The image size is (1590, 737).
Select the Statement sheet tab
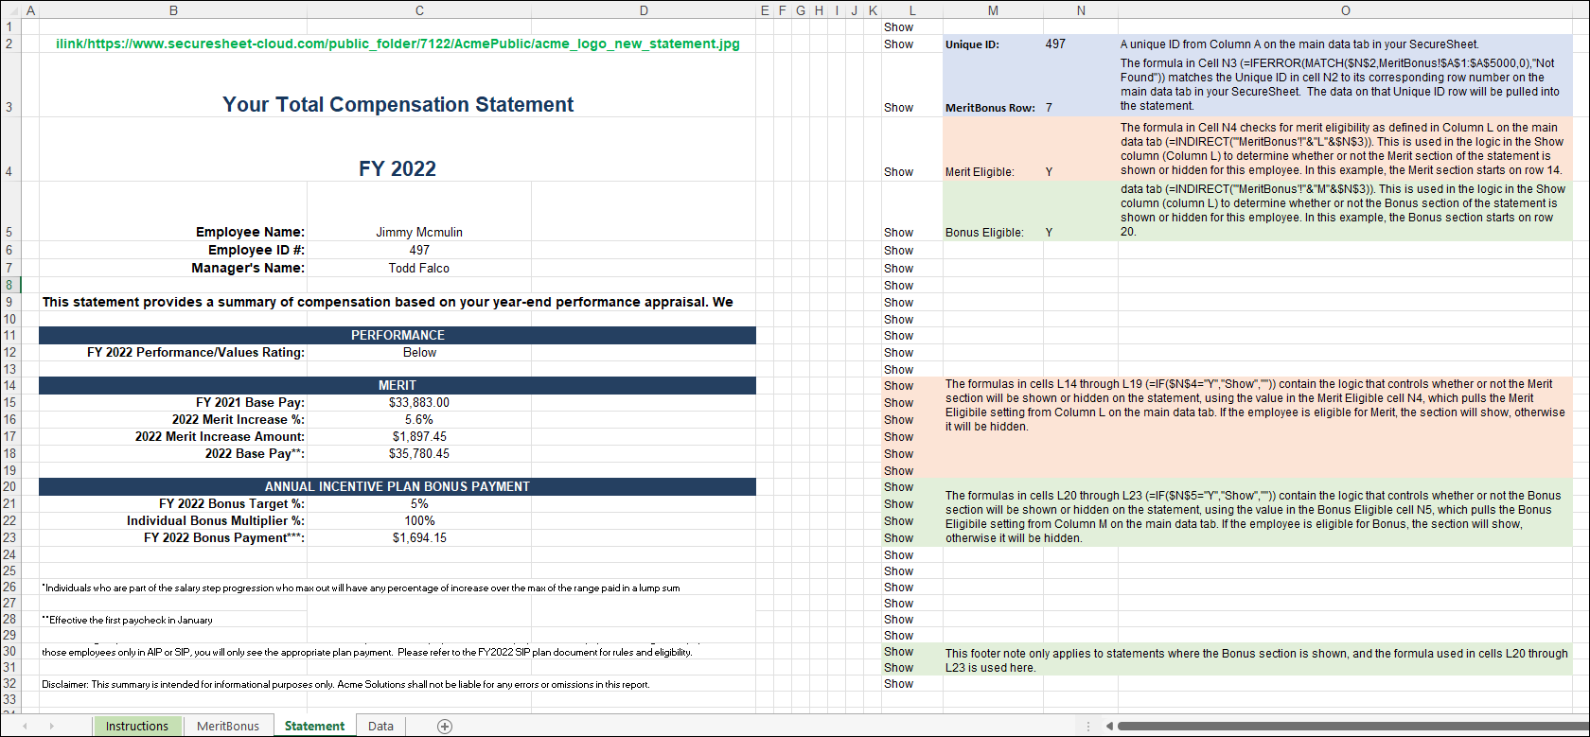click(x=314, y=727)
